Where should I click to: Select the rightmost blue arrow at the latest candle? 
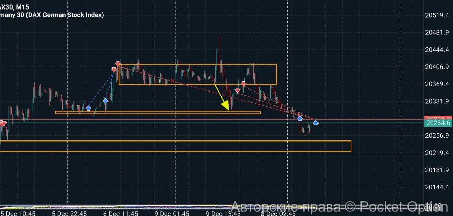[316, 122]
